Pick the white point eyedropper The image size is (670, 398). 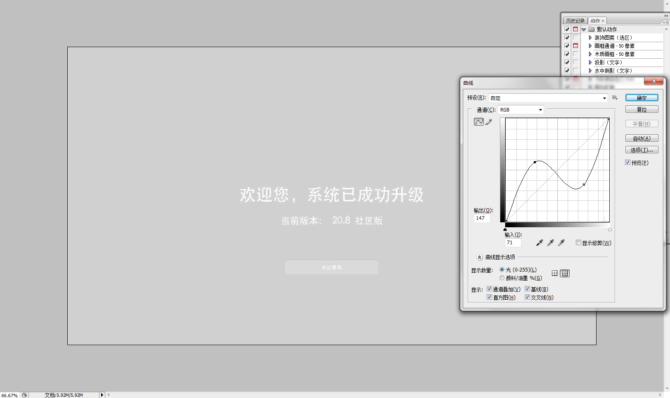(x=561, y=243)
